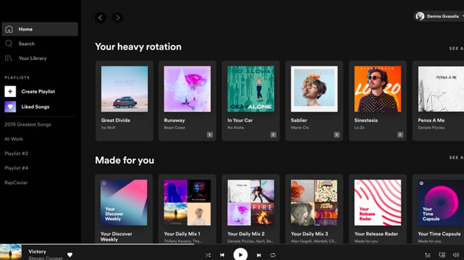Image resolution: width=464 pixels, height=260 pixels.
Task: Click the Home house icon
Action: coord(9,29)
